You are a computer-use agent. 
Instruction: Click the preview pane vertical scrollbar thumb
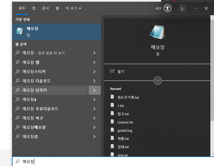click(x=212, y=70)
